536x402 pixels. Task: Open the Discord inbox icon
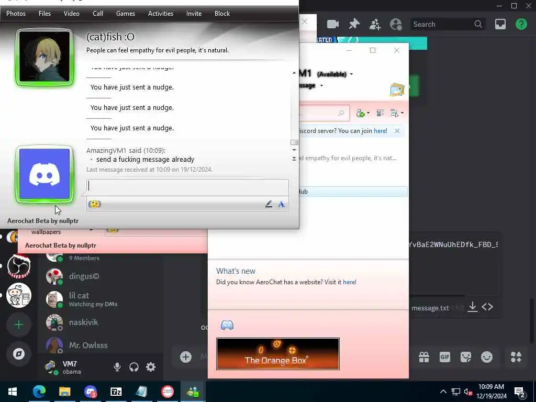(500, 24)
